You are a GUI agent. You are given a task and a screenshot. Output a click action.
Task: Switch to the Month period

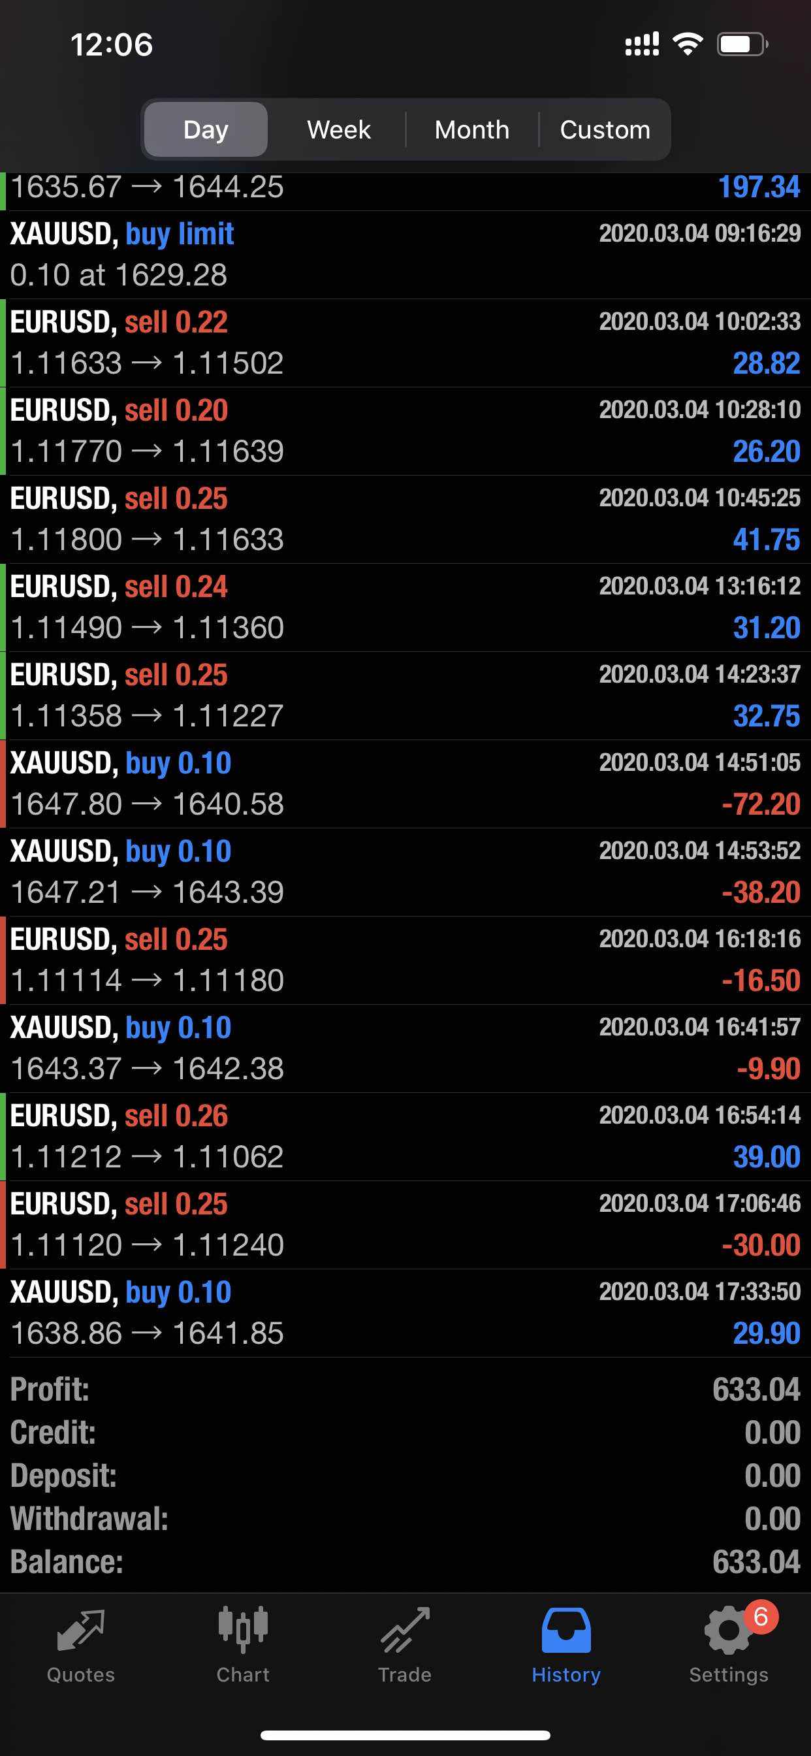click(471, 129)
